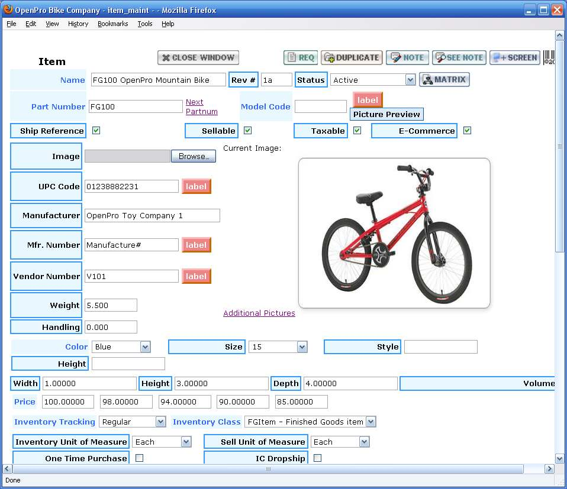
Task: Follow the Additional Pictures link
Action: 259,313
